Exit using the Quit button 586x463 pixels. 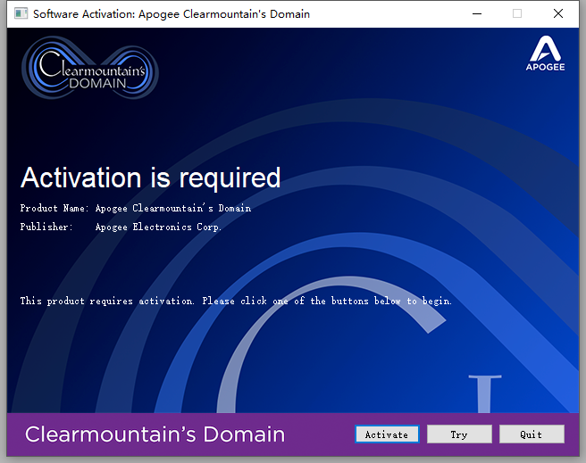click(x=532, y=434)
